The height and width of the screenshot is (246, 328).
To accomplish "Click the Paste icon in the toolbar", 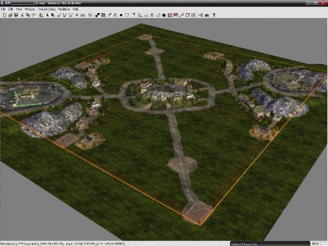I will click(x=34, y=15).
